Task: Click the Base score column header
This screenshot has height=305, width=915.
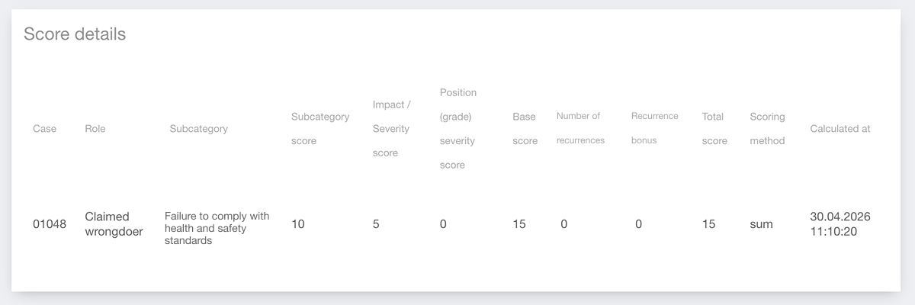Action: click(x=525, y=129)
